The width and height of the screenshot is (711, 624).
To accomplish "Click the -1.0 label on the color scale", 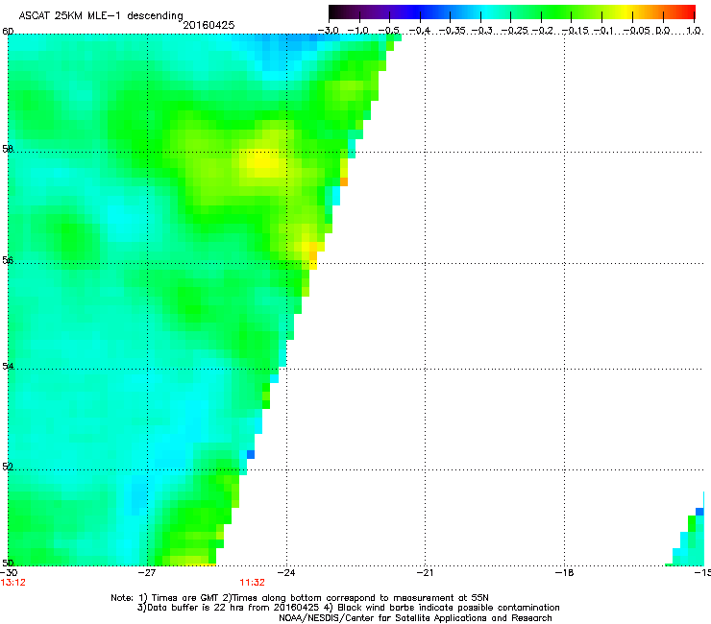I will [x=358, y=31].
